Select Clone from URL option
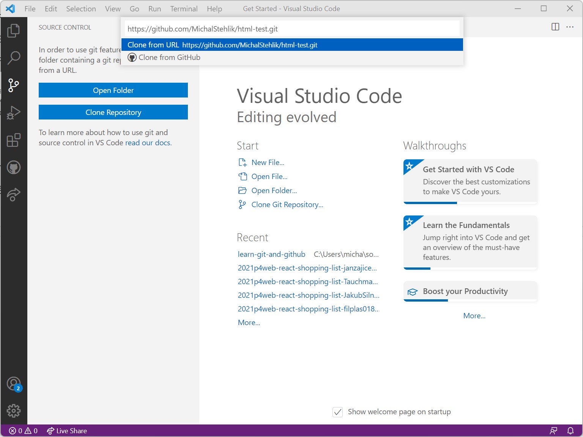Image resolution: width=583 pixels, height=437 pixels. (x=292, y=45)
